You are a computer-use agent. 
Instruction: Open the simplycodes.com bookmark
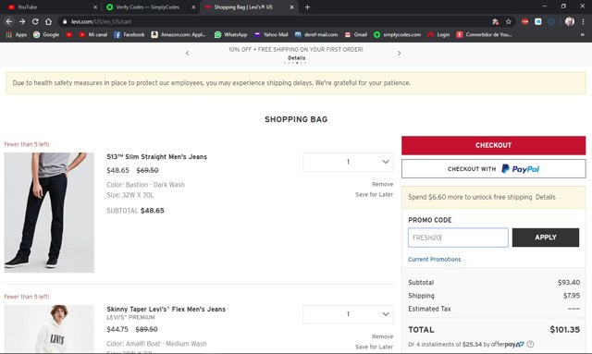pyautogui.click(x=397, y=35)
